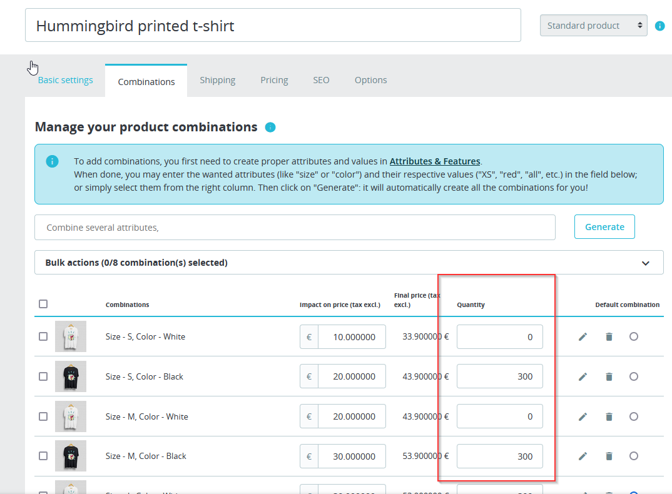Click edit pencil for Size S White
The height and width of the screenshot is (494, 672).
[x=583, y=336]
